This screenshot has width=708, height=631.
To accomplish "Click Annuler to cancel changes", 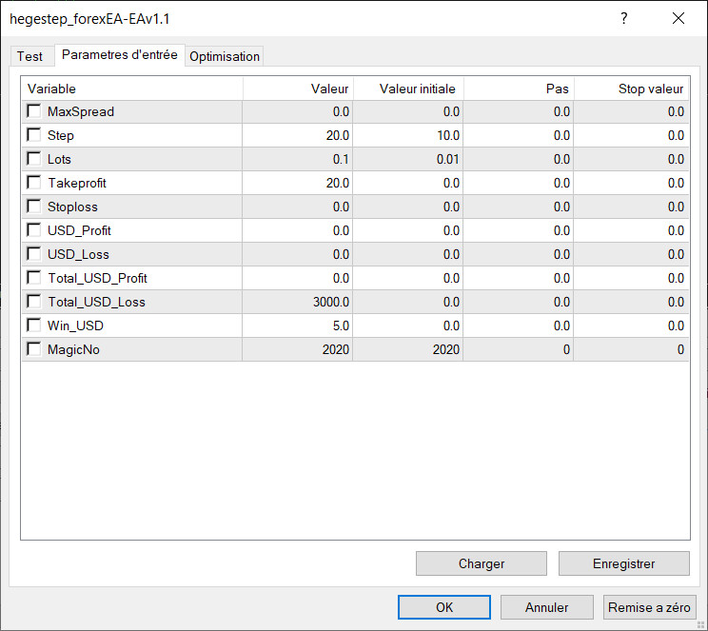I will [546, 607].
